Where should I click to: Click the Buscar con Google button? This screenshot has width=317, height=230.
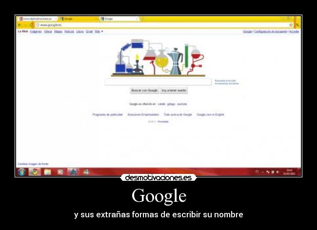click(144, 90)
